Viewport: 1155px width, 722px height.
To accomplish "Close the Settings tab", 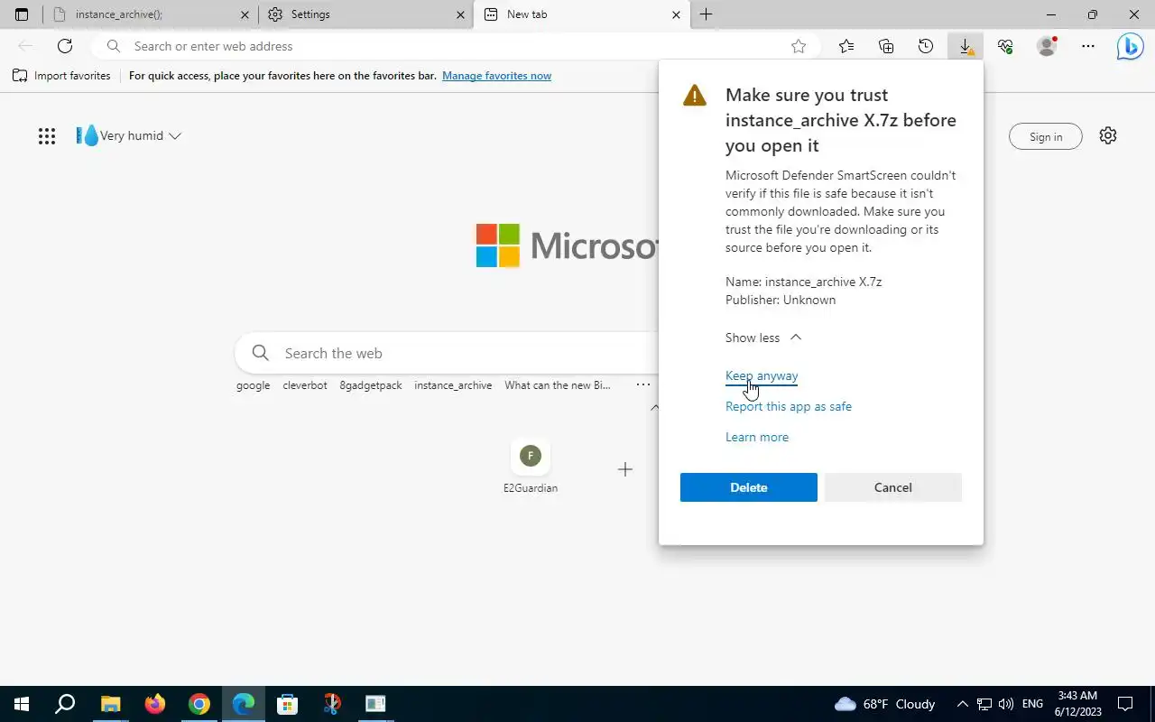I will click(460, 14).
